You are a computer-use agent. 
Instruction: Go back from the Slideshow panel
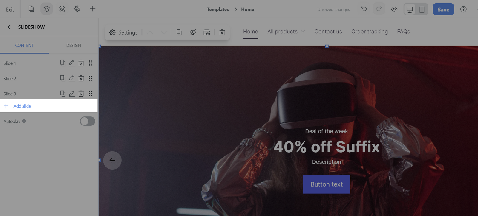point(9,27)
